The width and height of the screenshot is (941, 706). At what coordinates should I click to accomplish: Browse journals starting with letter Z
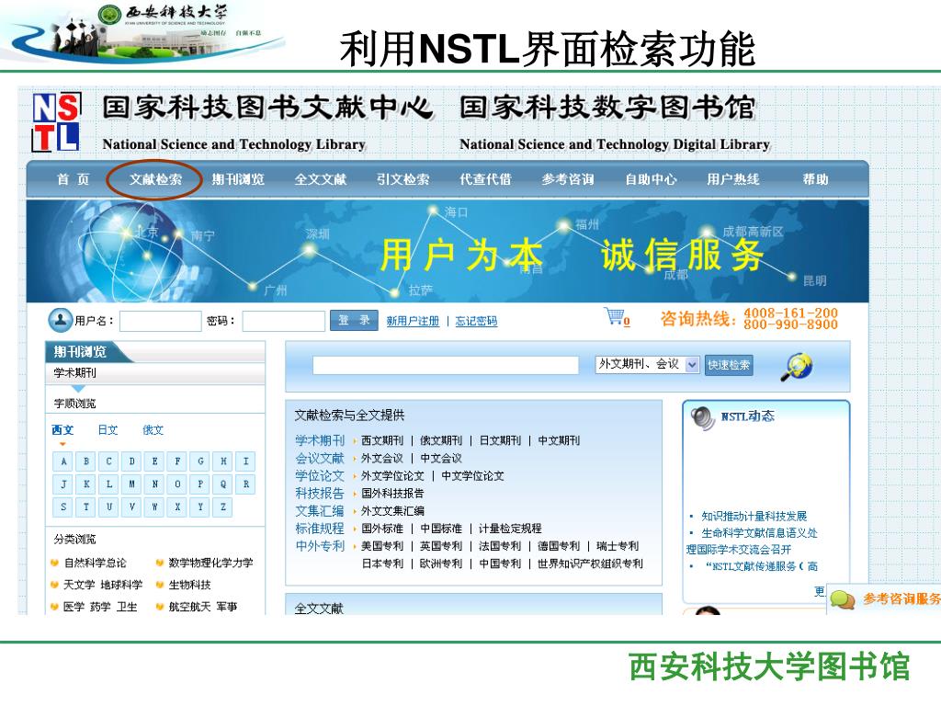click(223, 507)
